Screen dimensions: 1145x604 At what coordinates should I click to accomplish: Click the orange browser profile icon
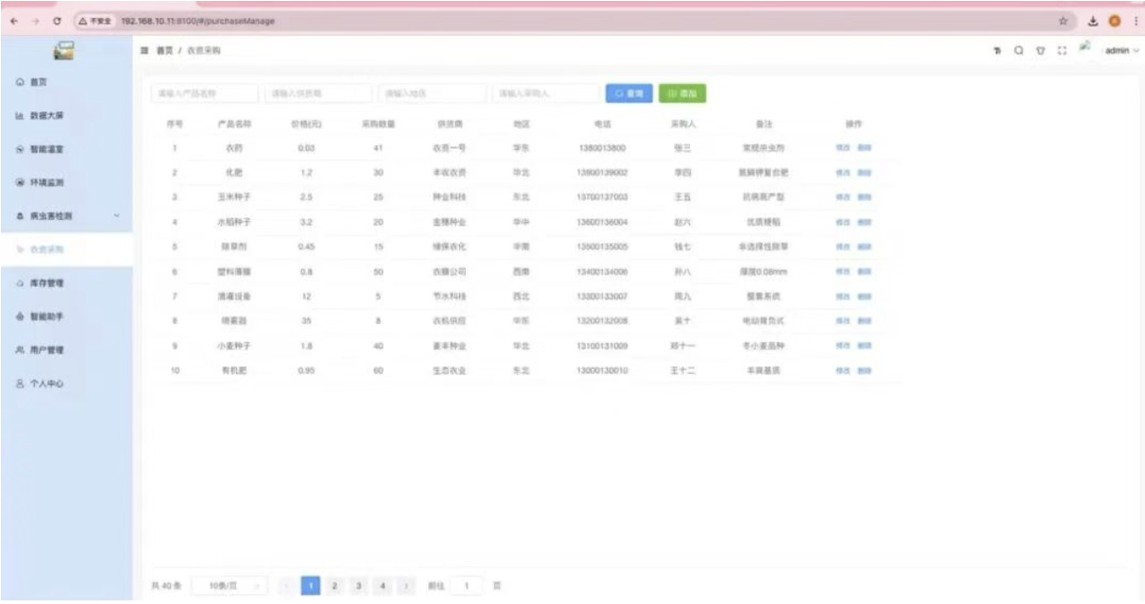(1114, 20)
